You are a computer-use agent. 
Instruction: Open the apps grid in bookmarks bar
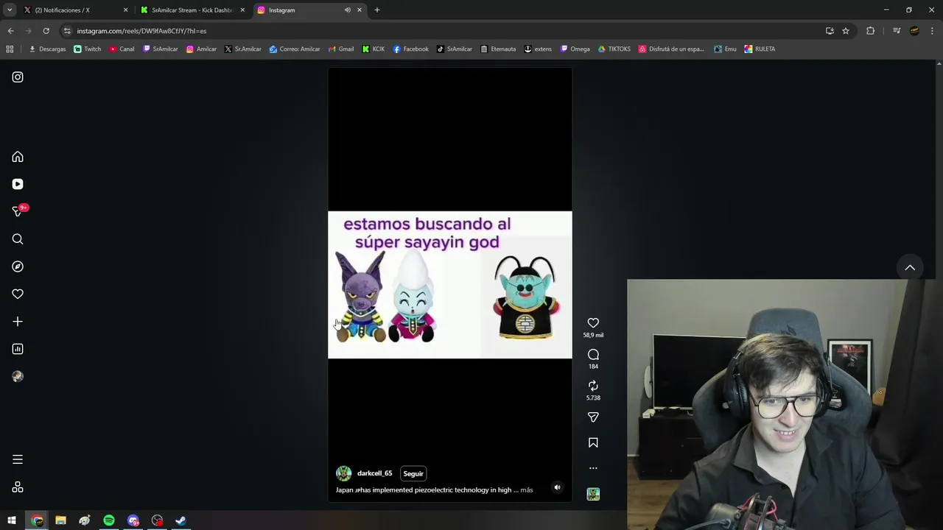click(10, 49)
